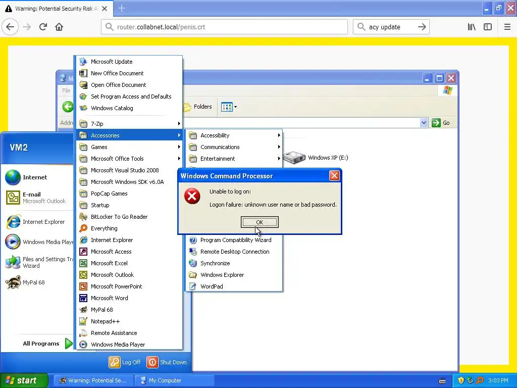Open the browser library icon
The height and width of the screenshot is (388, 517).
click(472, 27)
